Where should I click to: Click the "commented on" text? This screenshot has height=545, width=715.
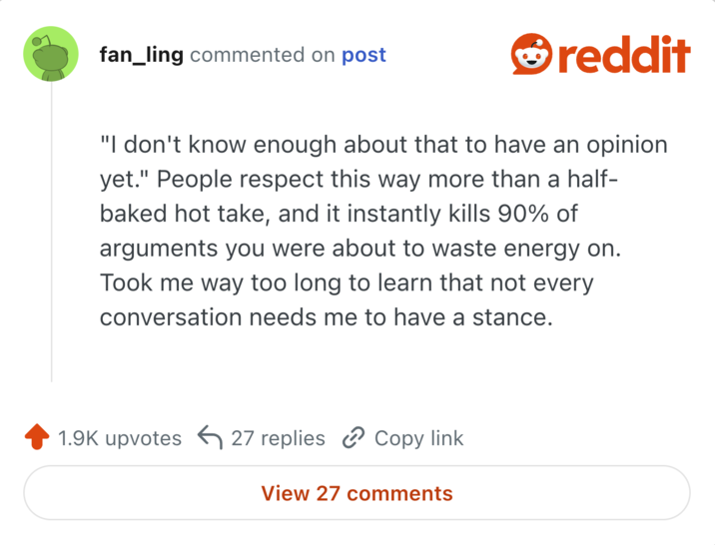tap(262, 55)
